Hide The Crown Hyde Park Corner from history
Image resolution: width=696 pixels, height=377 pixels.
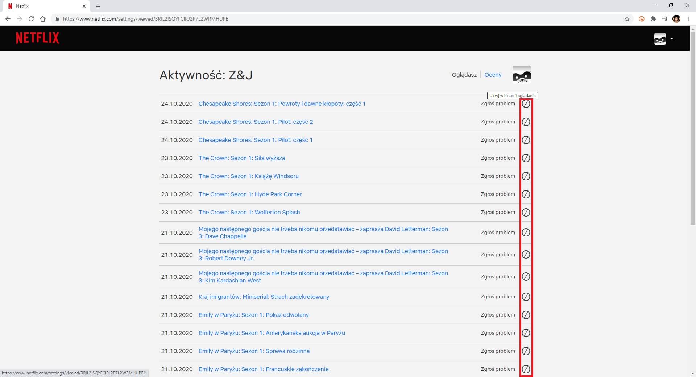(x=526, y=194)
